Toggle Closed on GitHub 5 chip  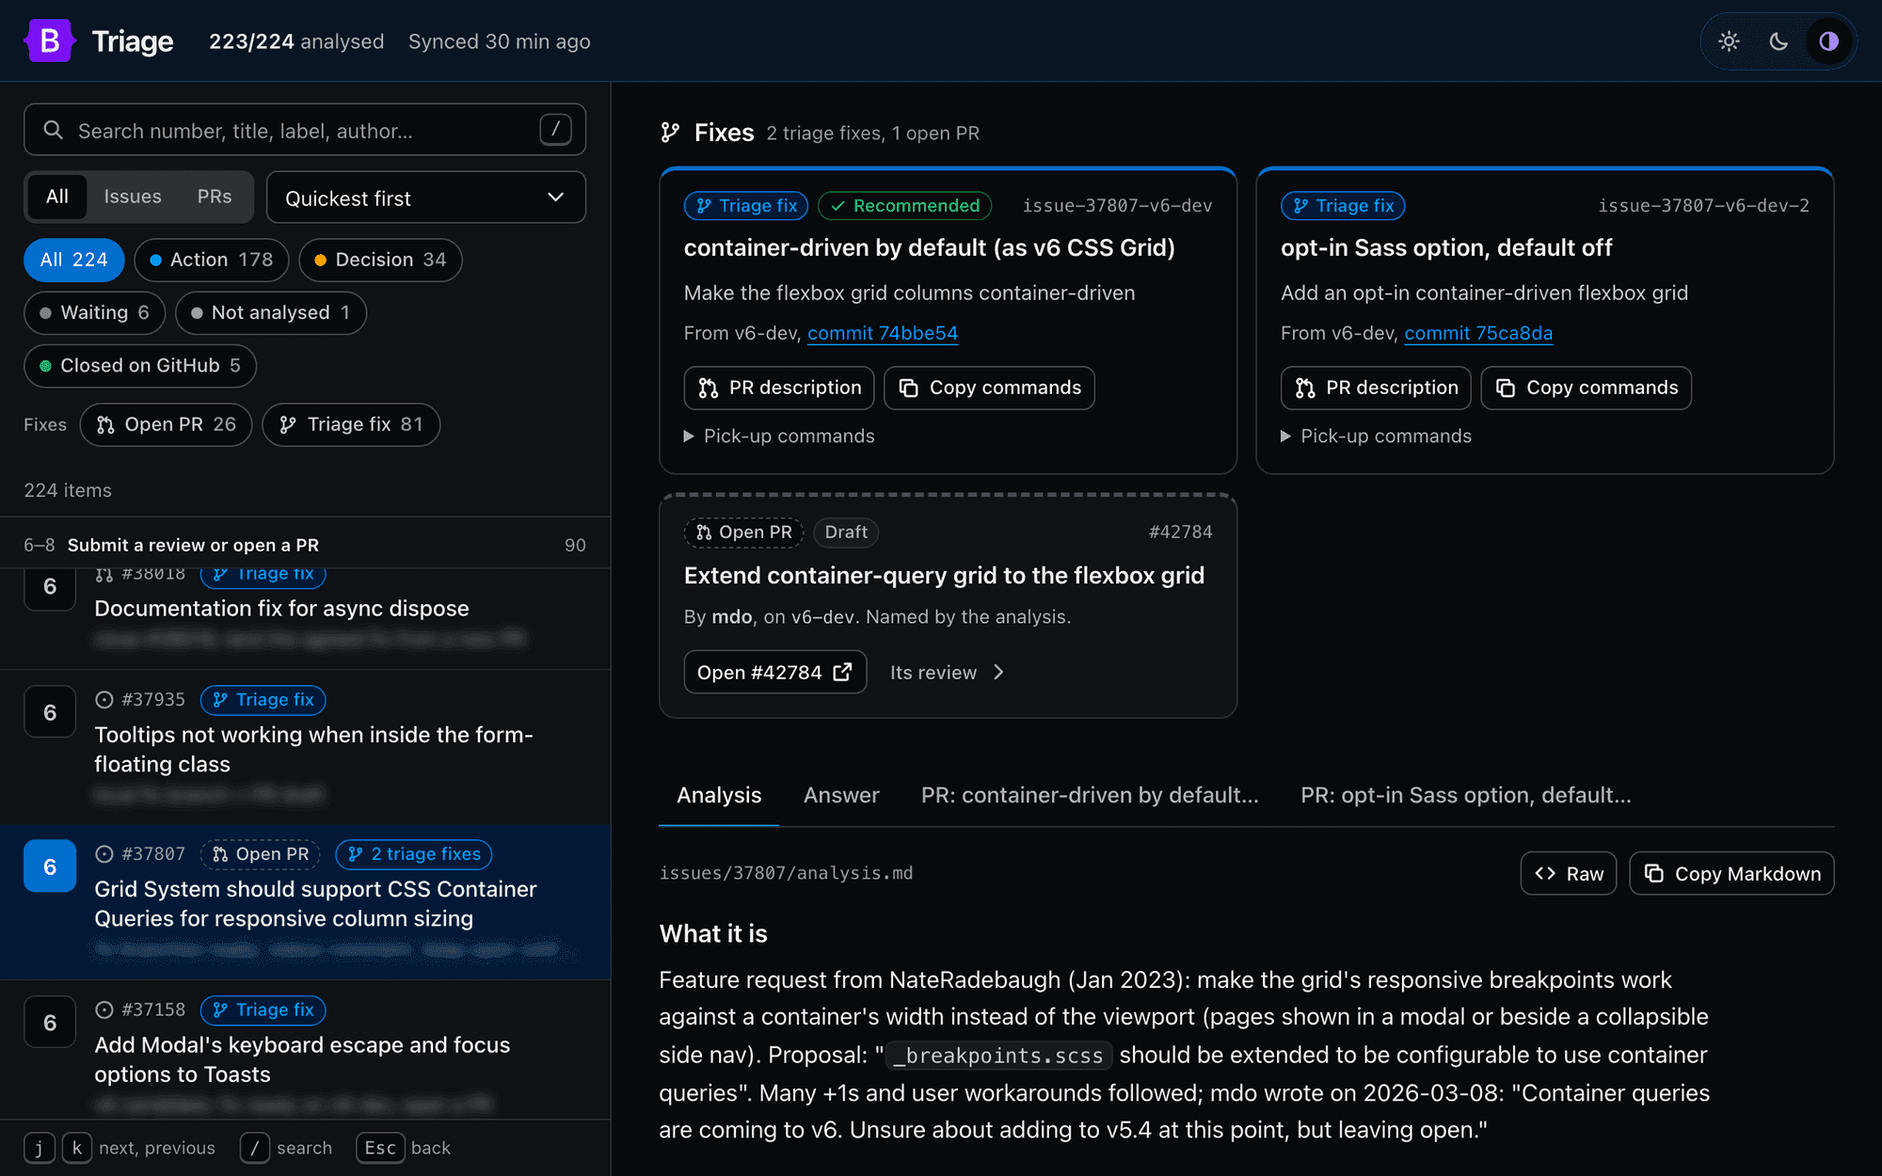pos(140,365)
